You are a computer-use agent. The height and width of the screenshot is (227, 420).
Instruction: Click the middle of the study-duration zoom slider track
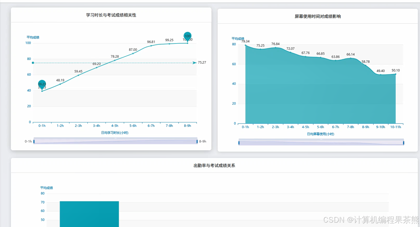click(x=115, y=141)
